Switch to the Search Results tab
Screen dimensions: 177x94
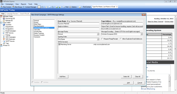[25, 14]
